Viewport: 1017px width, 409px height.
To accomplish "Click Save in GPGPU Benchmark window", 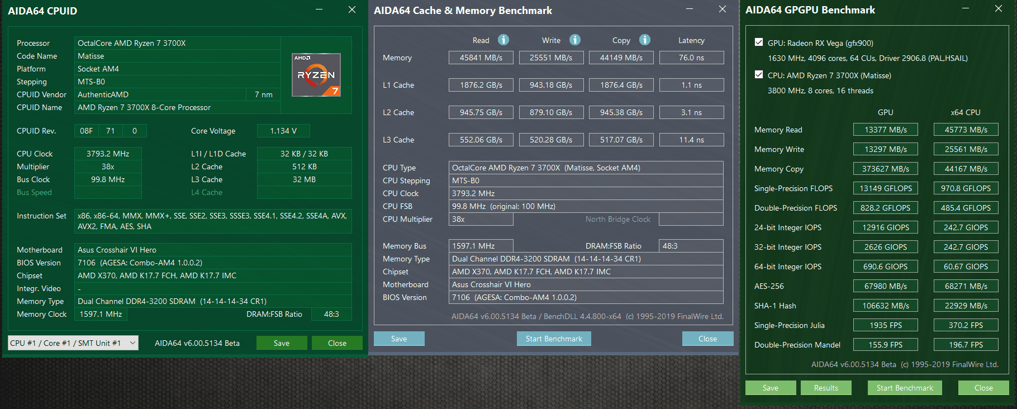I will click(771, 388).
